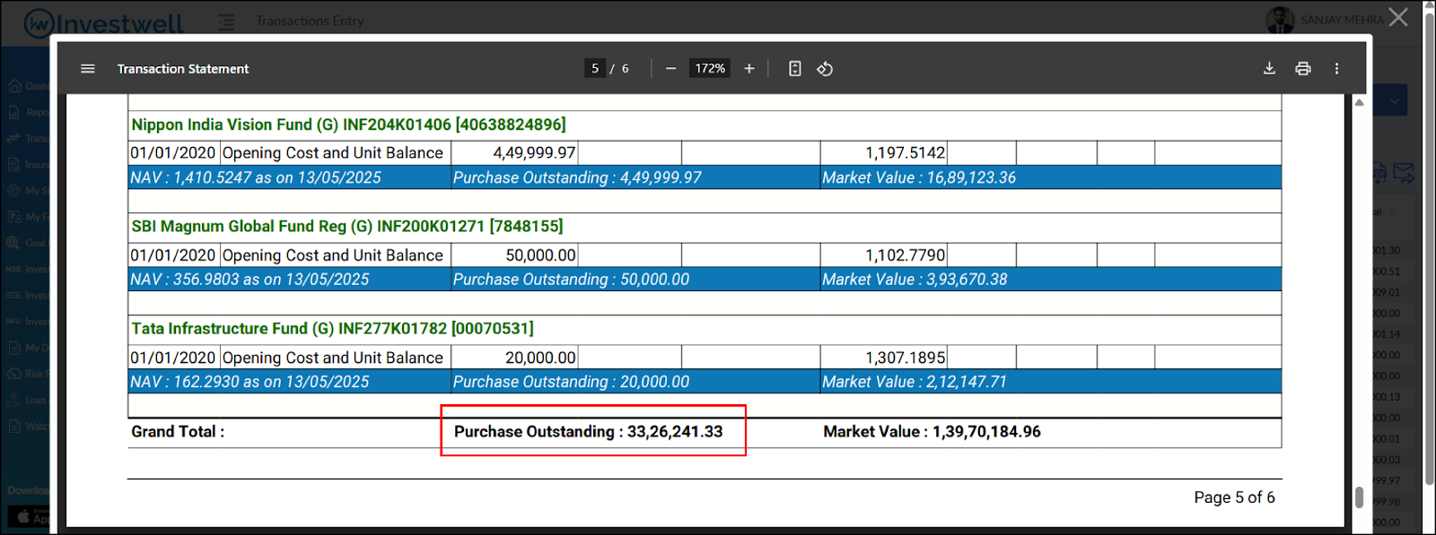Viewport: 1436px width, 535px height.
Task: Click Market Value 3,93,670.38 text
Action: [915, 280]
